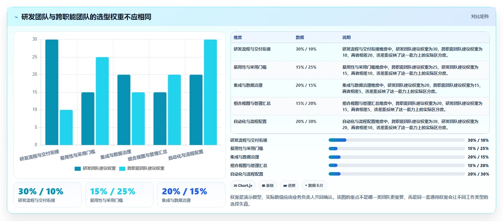This screenshot has height=221, width=503.
Task: Toggle 跨职能团队建议权重 legend entry
Action: tap(142, 168)
